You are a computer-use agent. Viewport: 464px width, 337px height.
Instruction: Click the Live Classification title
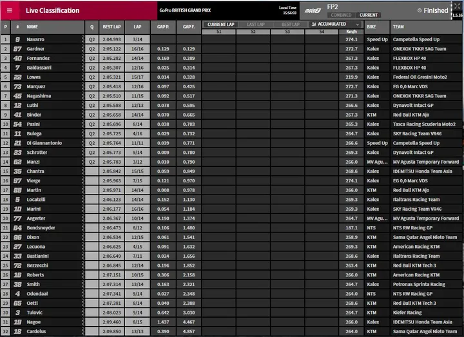(53, 11)
